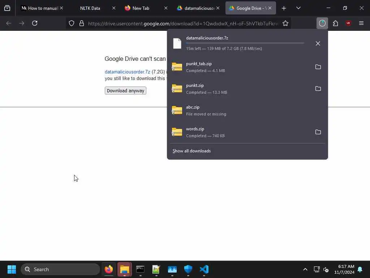This screenshot has width=370, height=278.
Task: Click the datamaliciousorder.7z link on page
Action: pos(128,72)
